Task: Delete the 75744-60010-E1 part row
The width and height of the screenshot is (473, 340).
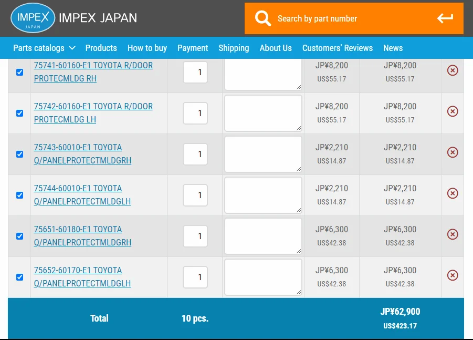Action: tap(452, 193)
